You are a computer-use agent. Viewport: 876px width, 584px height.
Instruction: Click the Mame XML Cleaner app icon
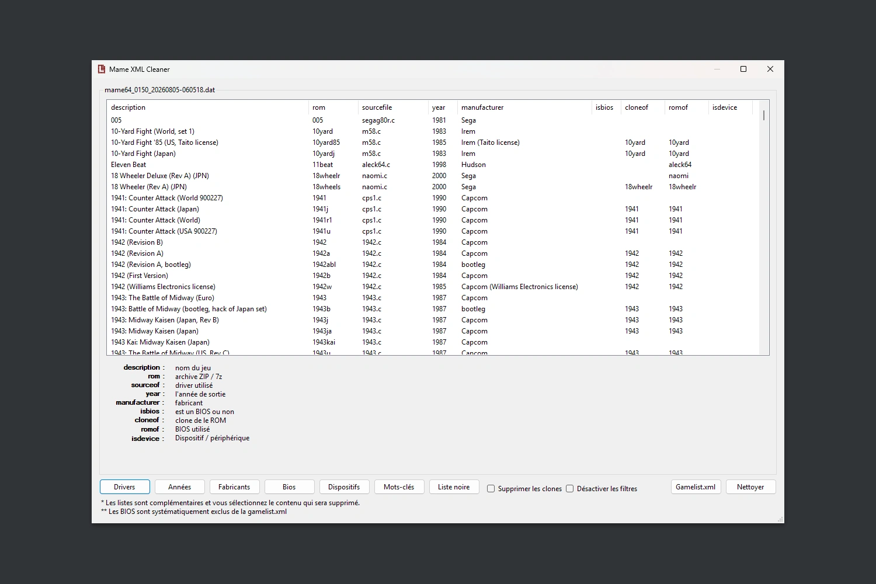click(x=102, y=69)
